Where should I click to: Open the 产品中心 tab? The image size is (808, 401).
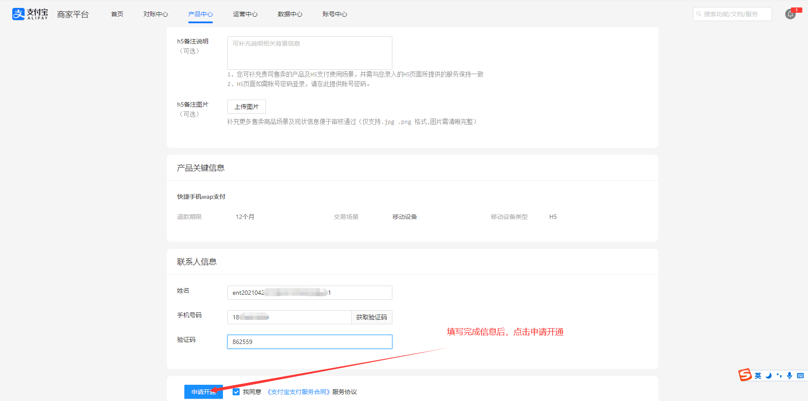click(201, 14)
